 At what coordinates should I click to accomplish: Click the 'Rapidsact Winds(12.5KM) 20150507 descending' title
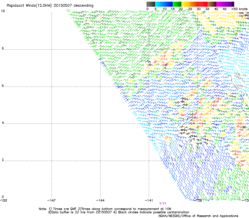[50, 6]
